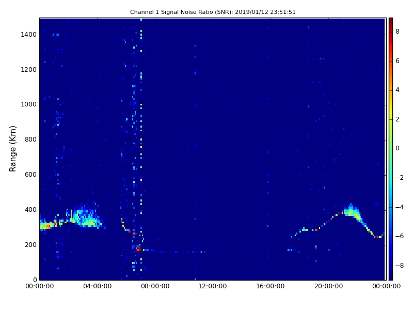The width and height of the screenshot is (413, 310).
Task: Click the 04:00:00 time axis label
Action: coord(98,286)
